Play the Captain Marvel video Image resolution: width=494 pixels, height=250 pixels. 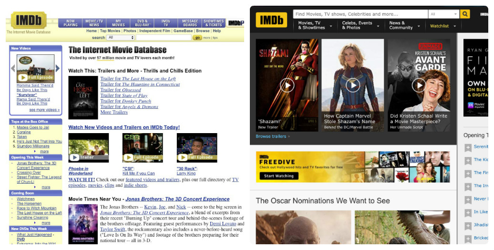pyautogui.click(x=353, y=85)
